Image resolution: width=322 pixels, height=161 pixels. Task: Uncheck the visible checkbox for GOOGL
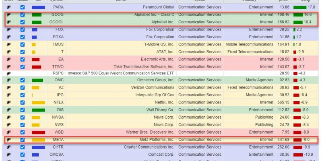pyautogui.click(x=23, y=22)
